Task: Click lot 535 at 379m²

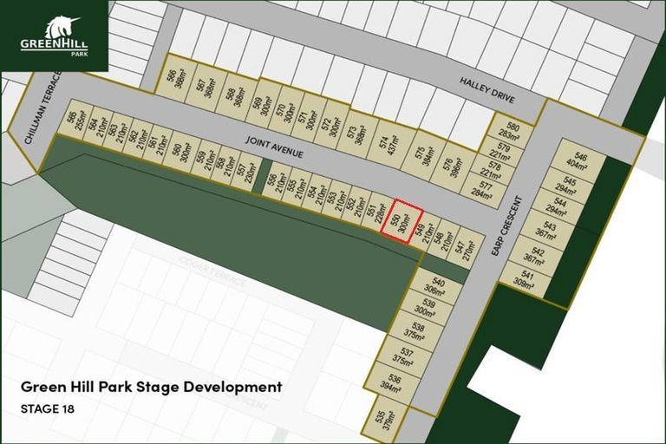Action: (x=384, y=419)
